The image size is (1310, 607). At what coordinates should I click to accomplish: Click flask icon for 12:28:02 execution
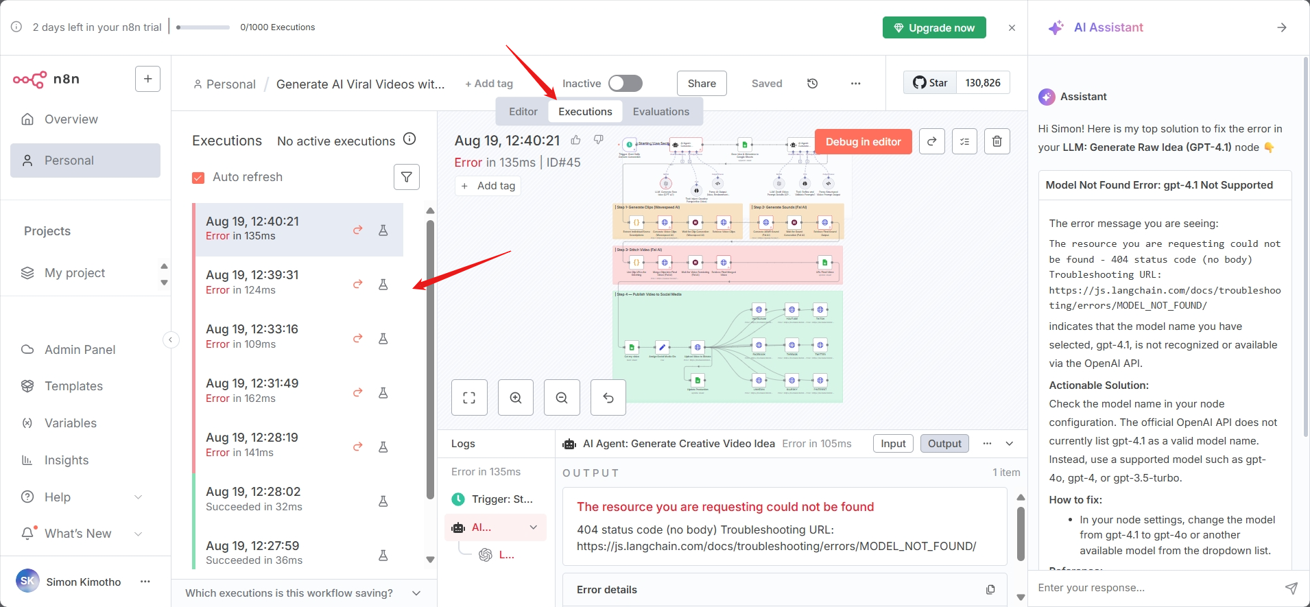point(383,501)
